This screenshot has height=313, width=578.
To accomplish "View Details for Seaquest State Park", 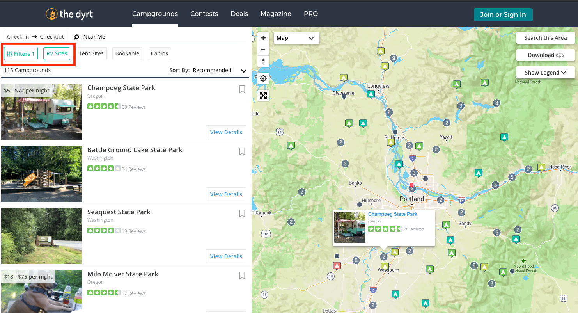I will 226,256.
